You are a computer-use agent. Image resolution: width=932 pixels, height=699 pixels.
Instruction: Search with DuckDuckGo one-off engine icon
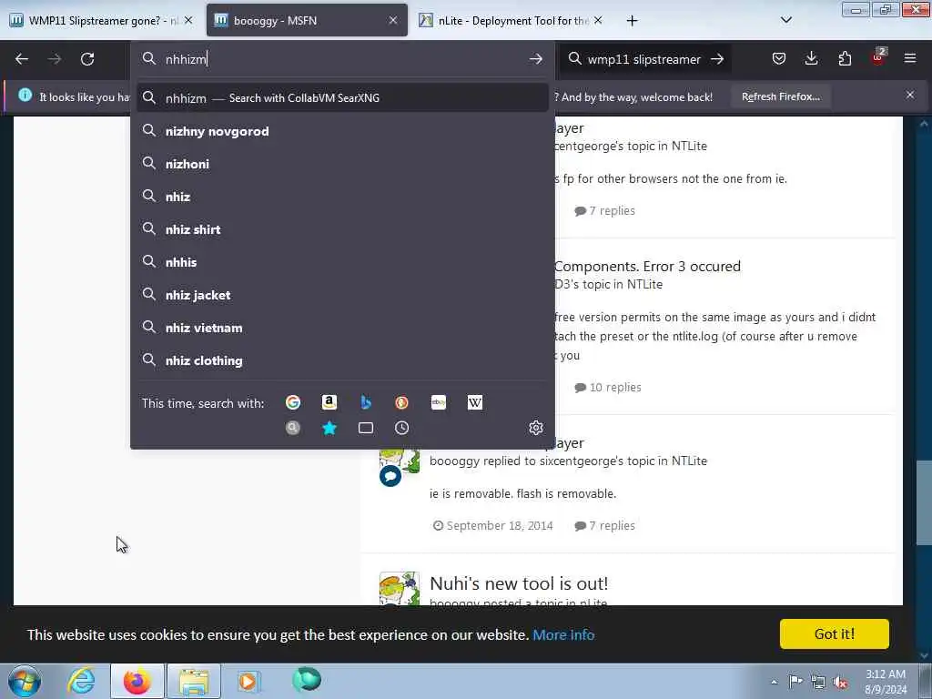[x=401, y=402]
